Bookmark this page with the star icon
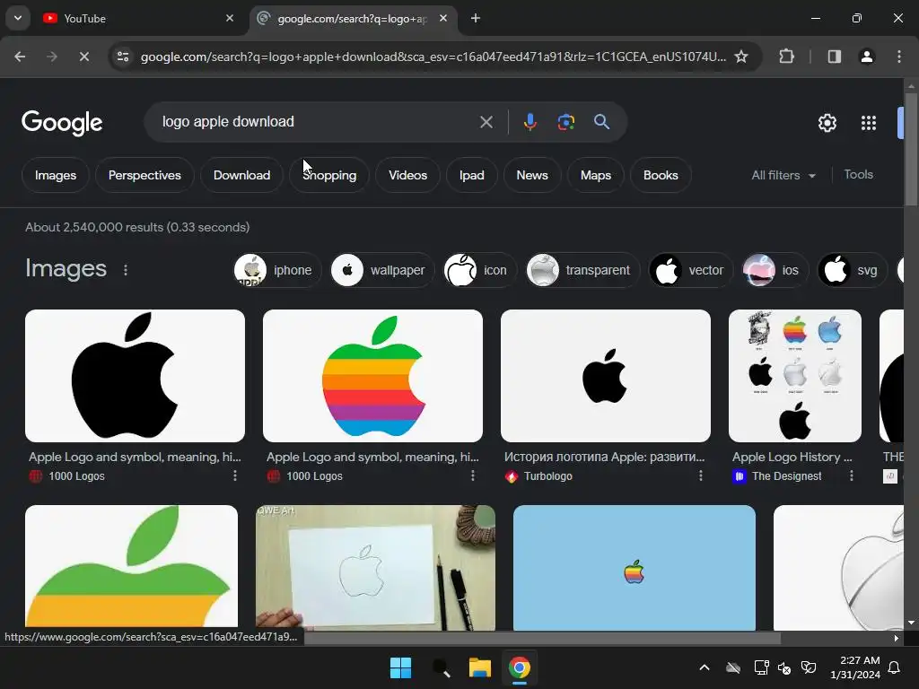Viewport: 919px width, 689px height. [x=741, y=57]
